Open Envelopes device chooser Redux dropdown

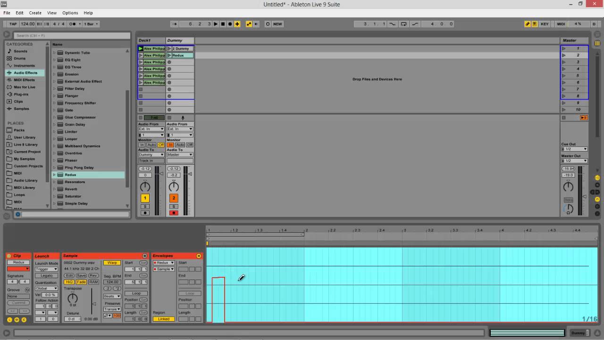pyautogui.click(x=163, y=263)
